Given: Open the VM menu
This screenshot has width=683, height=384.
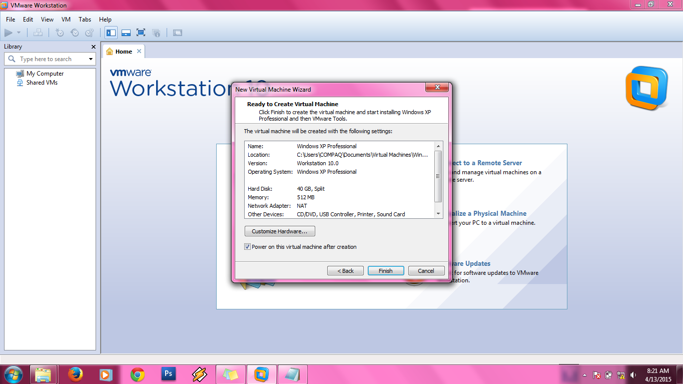Looking at the screenshot, I should [x=66, y=20].
